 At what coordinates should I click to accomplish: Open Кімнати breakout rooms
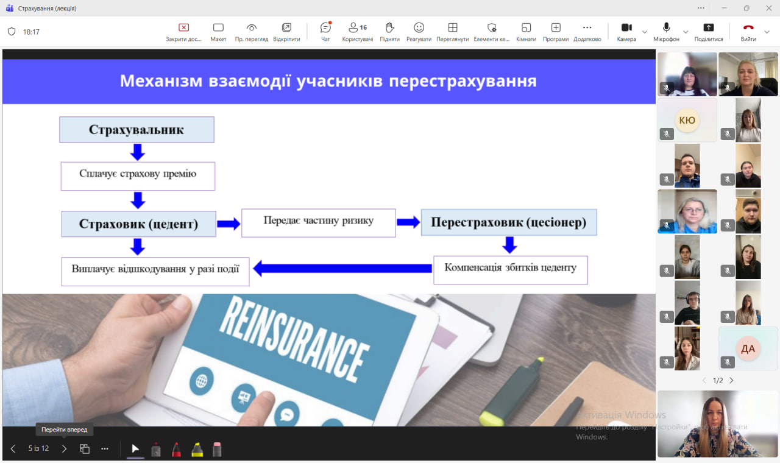tap(526, 31)
